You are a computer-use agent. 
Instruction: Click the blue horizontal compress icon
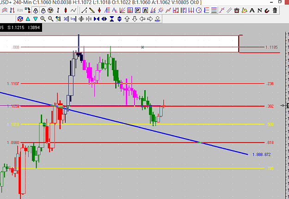click(x=96, y=19)
